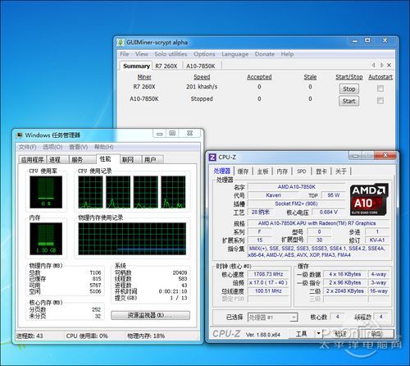Stop the R7 260X miner
The width and height of the screenshot is (410, 366).
click(x=349, y=89)
